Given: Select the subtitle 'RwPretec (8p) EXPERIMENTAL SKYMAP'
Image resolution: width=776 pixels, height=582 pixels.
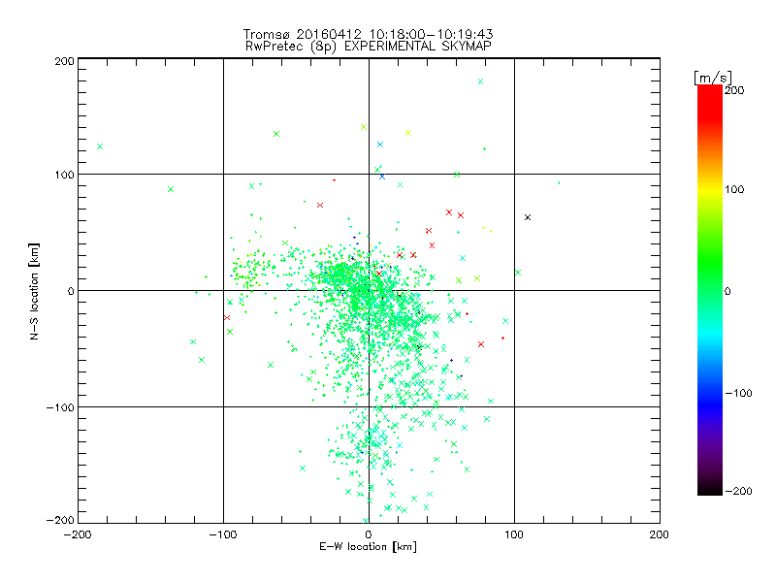Looking at the screenshot, I should click(369, 47).
